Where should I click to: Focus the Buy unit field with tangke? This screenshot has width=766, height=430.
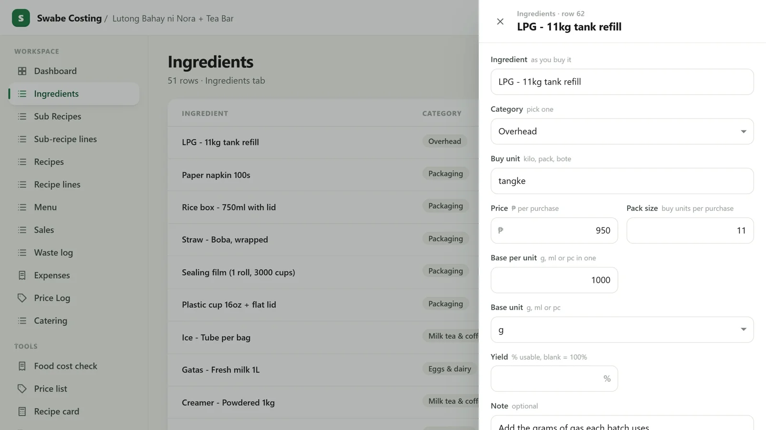click(x=622, y=181)
